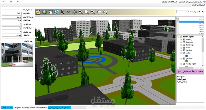Switch to the عرض ثلاثي الأبعاد tab

(x=198, y=5)
